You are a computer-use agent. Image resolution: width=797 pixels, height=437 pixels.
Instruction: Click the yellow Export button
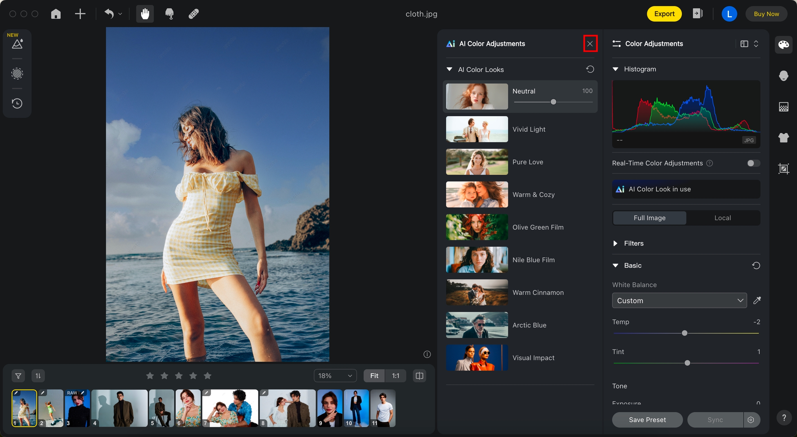click(664, 14)
